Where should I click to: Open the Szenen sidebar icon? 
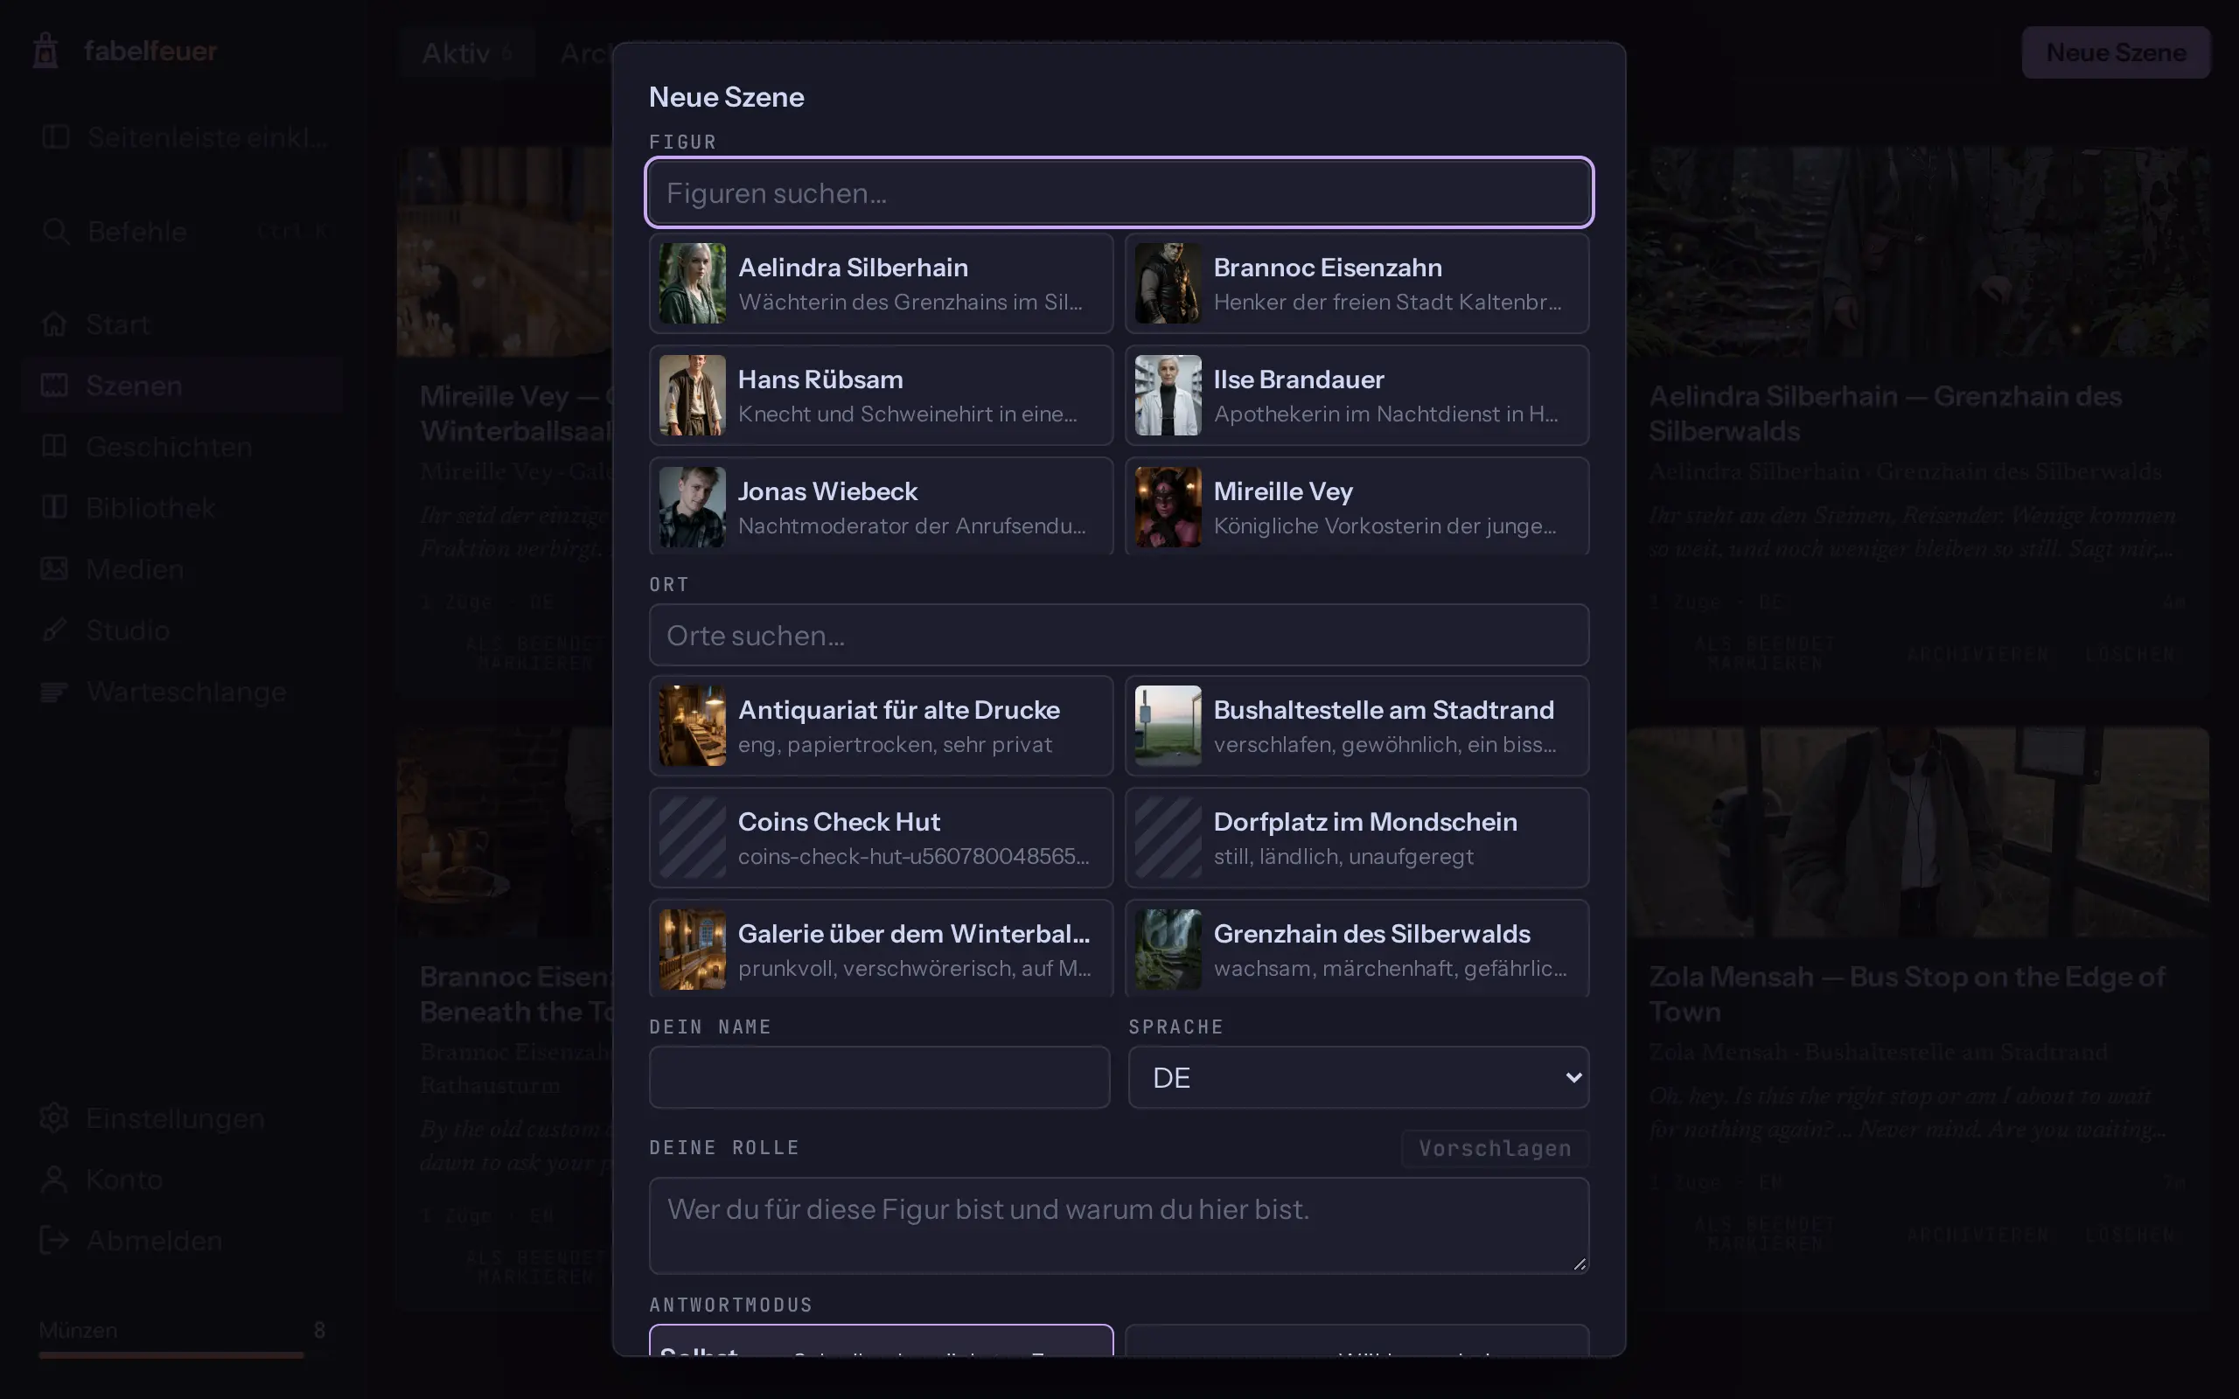(54, 385)
